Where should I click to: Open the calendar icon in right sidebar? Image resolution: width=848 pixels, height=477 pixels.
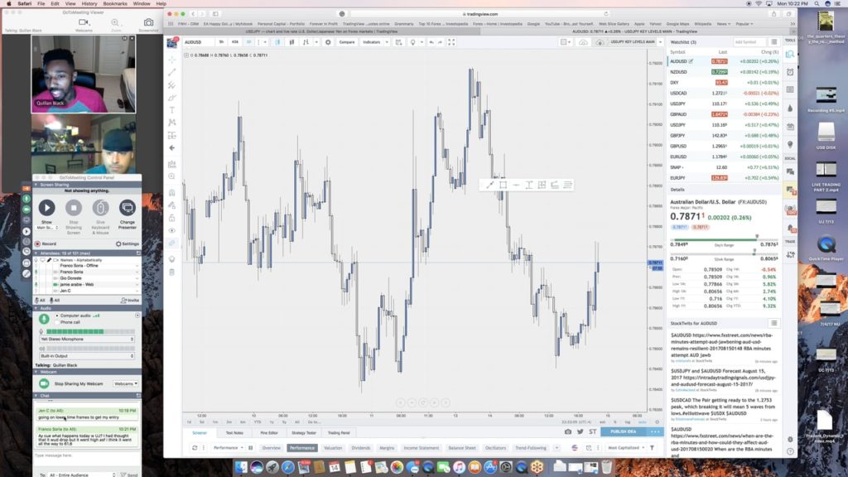point(790,127)
